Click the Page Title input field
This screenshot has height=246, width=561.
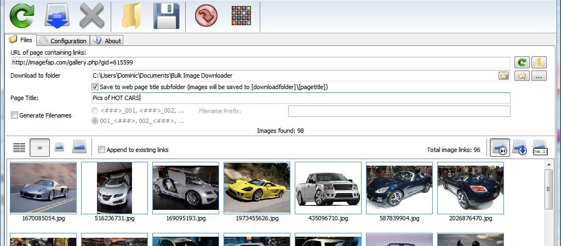tap(301, 98)
